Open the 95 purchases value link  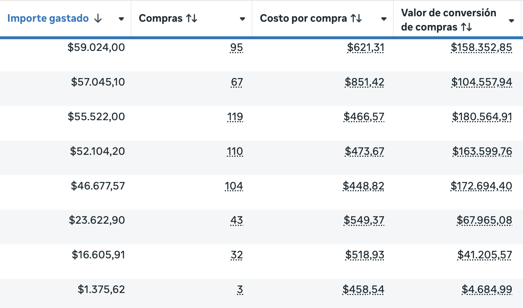pos(236,48)
